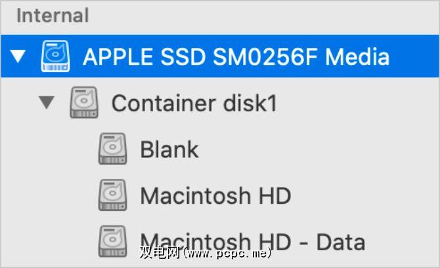The width and height of the screenshot is (440, 268).
Task: Click the Macintosh HD - Data volume icon
Action: (112, 240)
